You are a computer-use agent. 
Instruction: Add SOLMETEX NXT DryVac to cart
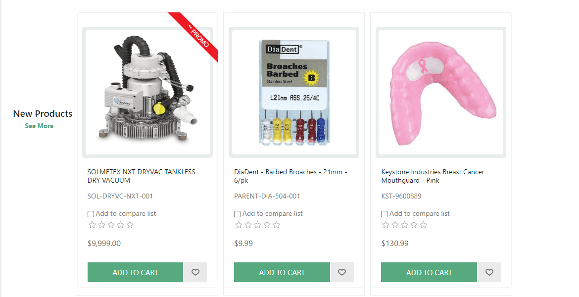tap(135, 272)
